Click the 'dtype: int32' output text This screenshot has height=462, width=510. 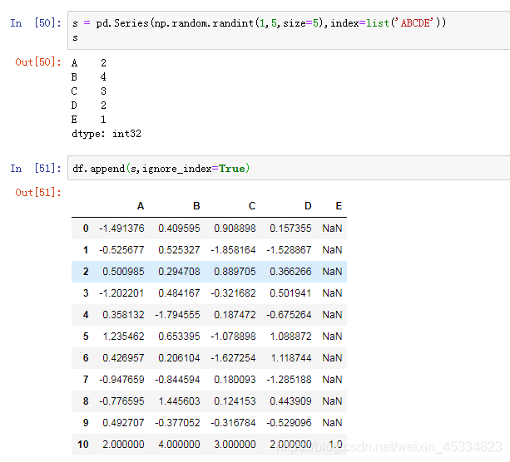106,134
